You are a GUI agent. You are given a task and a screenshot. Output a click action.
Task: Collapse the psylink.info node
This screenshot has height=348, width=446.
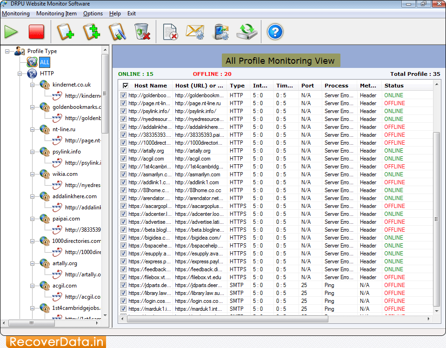[x=32, y=152]
